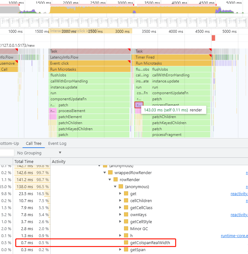This screenshot has width=248, height=254.
Task: Expand the cellChildren row
Action: (x=120, y=201)
